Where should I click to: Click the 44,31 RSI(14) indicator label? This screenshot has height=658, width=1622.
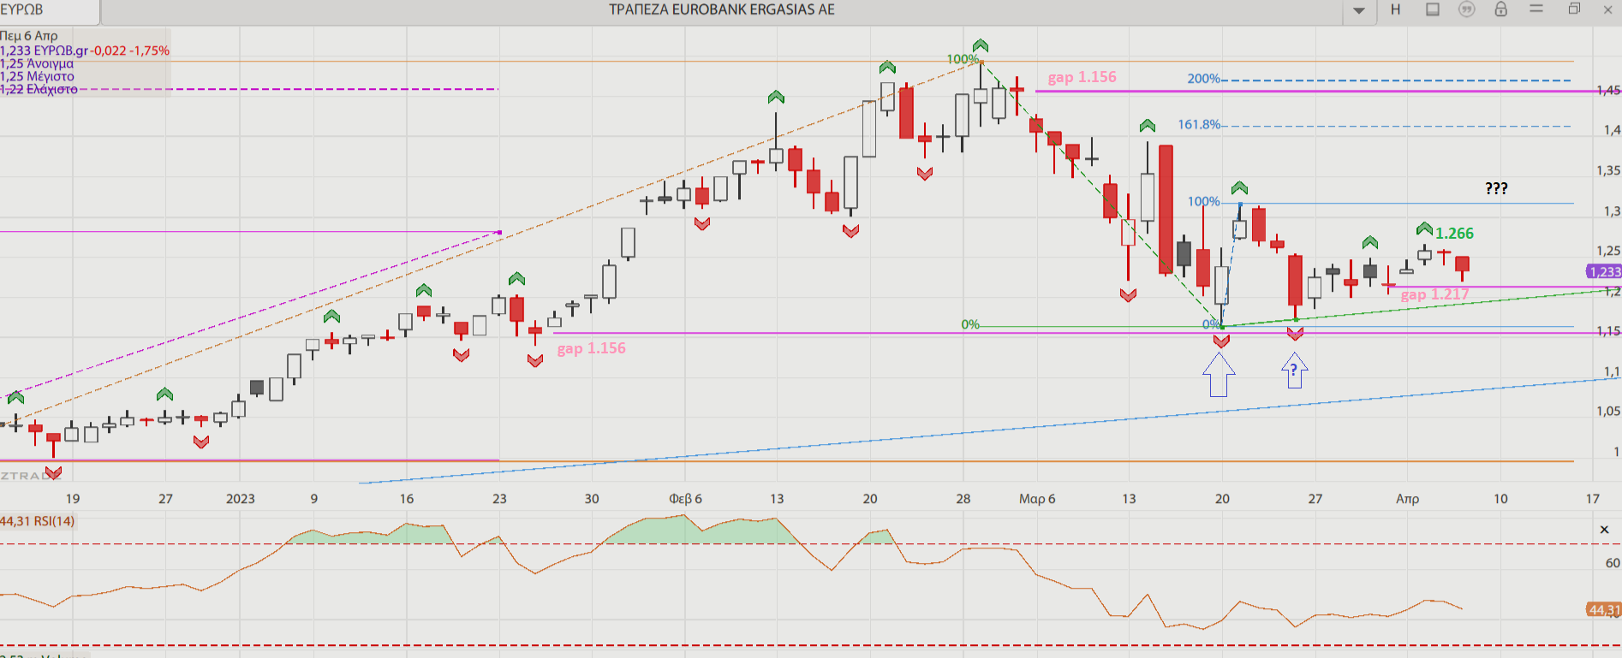coord(38,521)
